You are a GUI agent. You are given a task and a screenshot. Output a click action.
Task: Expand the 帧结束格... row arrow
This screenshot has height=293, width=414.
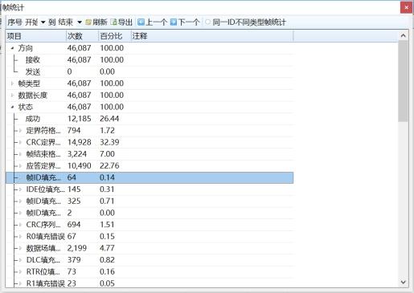[20, 154]
